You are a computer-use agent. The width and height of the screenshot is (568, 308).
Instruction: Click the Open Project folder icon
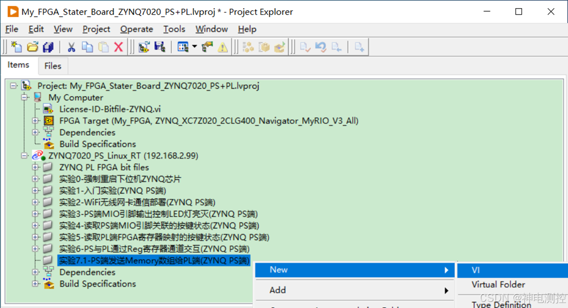[32, 47]
